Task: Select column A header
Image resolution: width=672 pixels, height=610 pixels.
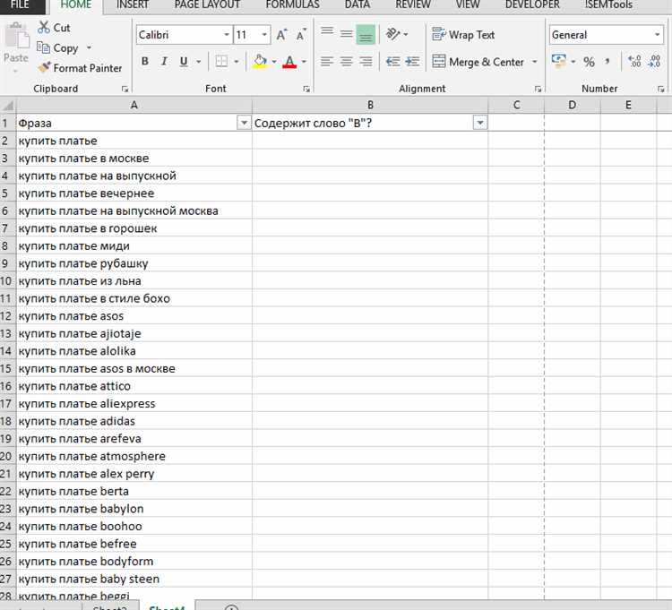Action: [x=134, y=106]
